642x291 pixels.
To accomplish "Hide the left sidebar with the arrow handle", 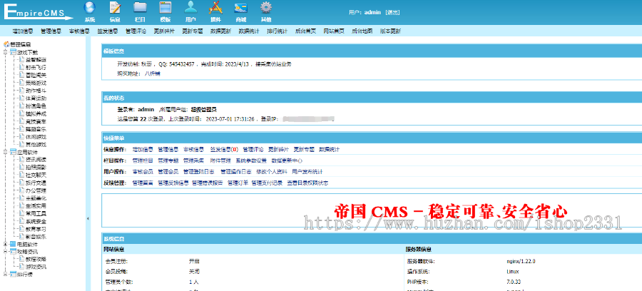I will (88, 219).
